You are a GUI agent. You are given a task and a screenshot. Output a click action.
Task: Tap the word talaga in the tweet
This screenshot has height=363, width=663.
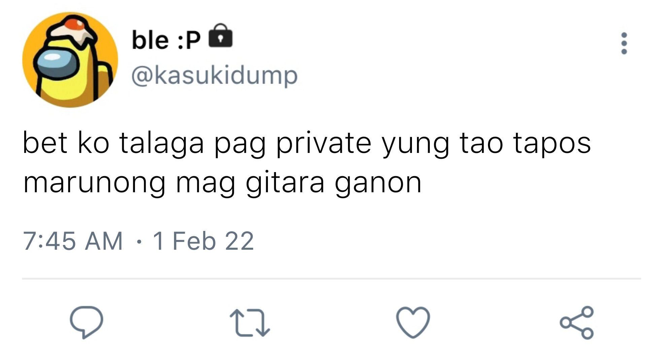(x=162, y=143)
